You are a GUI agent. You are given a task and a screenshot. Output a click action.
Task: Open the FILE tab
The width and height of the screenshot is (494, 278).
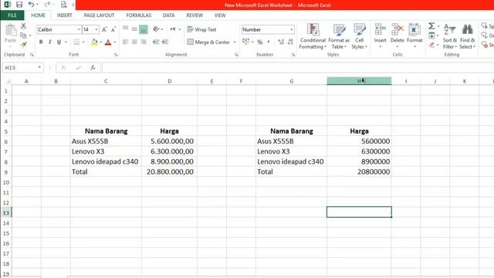(12, 15)
